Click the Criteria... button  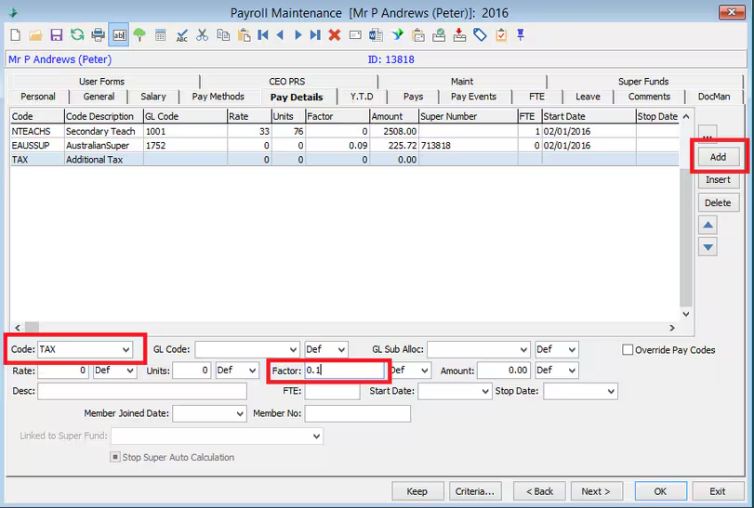pyautogui.click(x=474, y=491)
